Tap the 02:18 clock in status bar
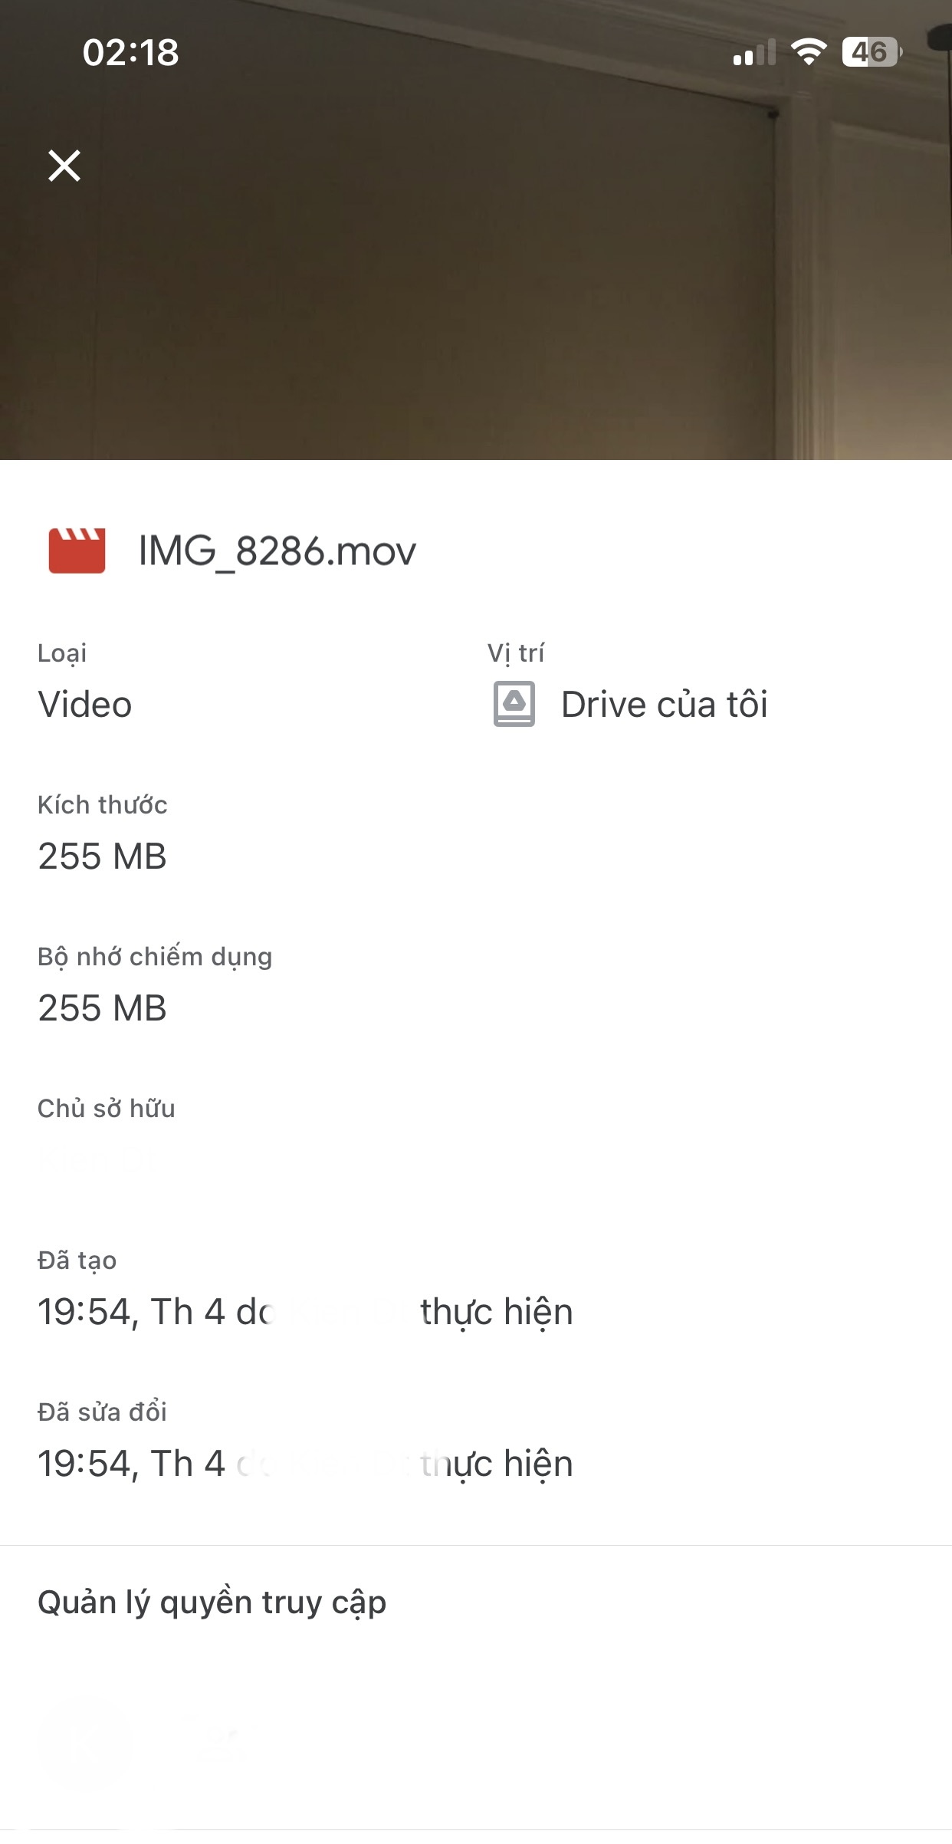The image size is (952, 1844). (131, 52)
